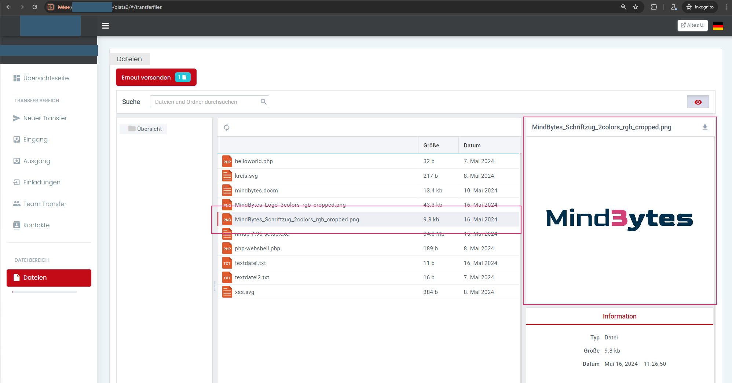
Task: Click the kreis.svg file icon
Action: pos(227,176)
